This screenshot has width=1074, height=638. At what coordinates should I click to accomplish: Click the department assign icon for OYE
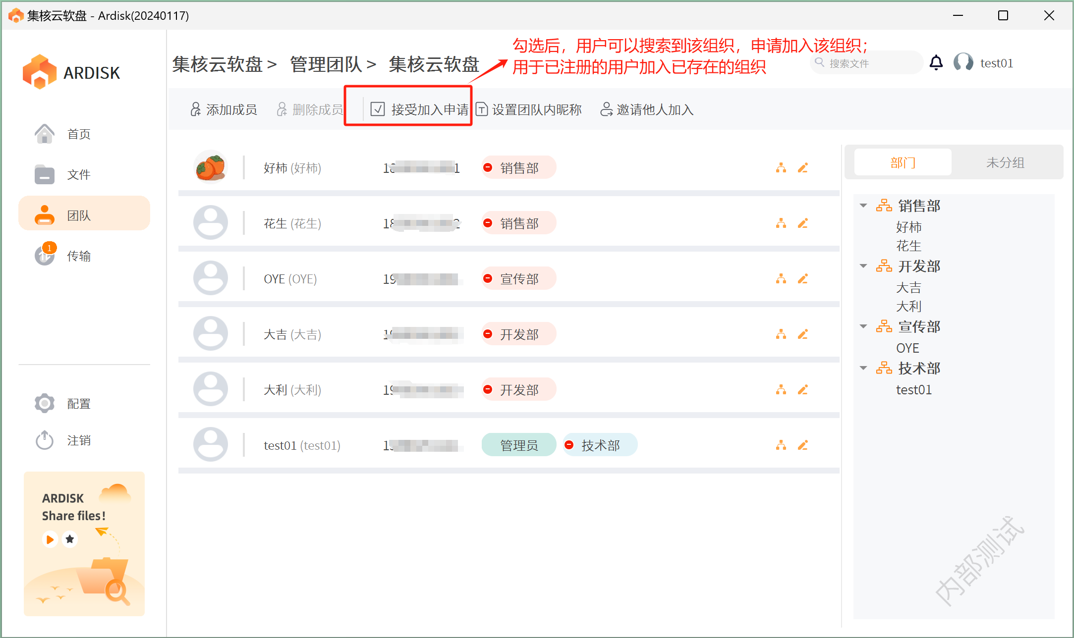point(781,279)
